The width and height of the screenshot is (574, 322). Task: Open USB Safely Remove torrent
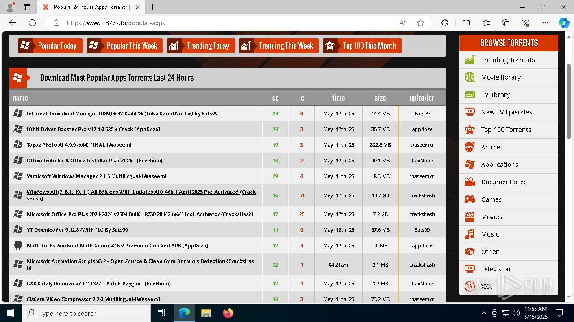(99, 284)
